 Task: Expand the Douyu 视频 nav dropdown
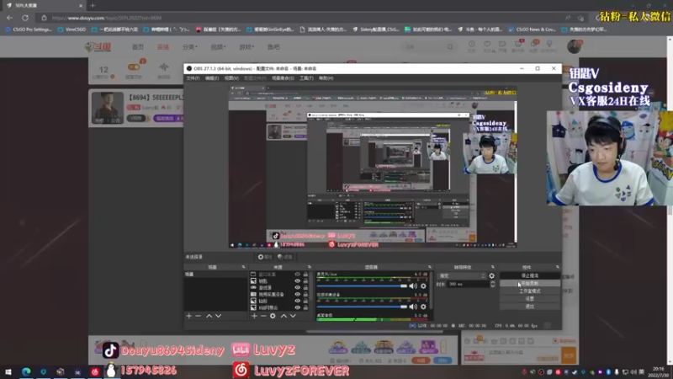[x=218, y=47]
